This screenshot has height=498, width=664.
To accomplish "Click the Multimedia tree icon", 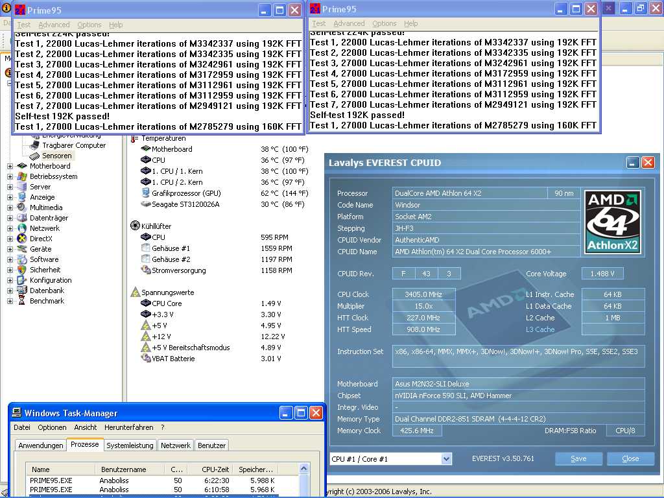I will tap(21, 207).
